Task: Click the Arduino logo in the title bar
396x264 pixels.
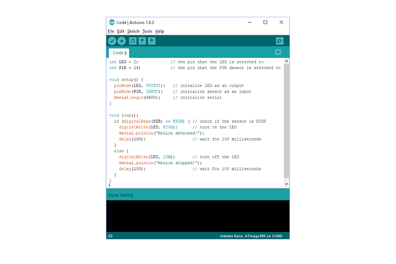Action: [x=112, y=22]
